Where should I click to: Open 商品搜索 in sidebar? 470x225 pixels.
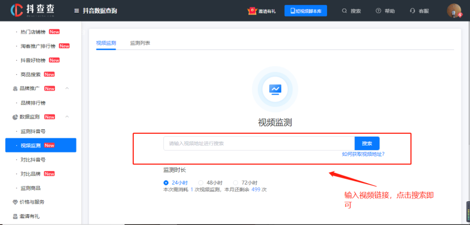point(31,74)
